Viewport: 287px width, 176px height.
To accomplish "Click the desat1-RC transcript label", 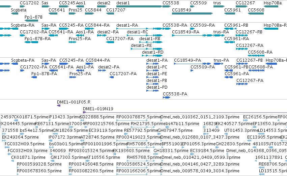I will (138, 32).
